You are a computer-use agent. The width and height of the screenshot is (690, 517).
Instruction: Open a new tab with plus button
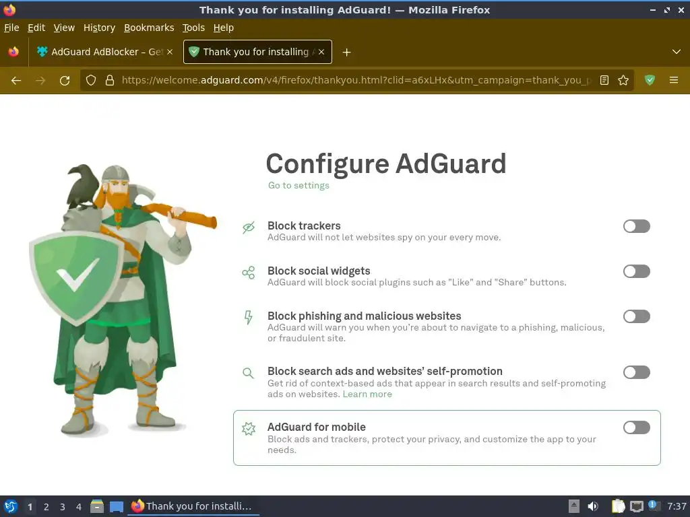point(347,53)
